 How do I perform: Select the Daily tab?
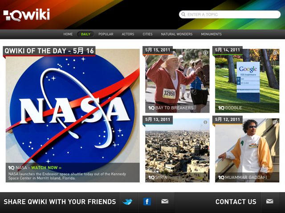click(x=85, y=34)
